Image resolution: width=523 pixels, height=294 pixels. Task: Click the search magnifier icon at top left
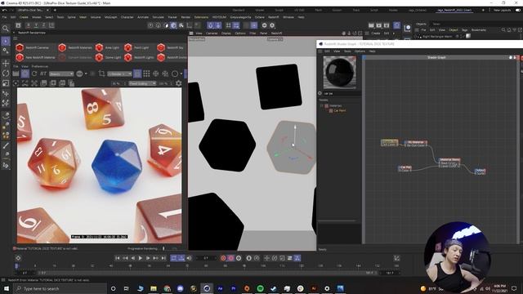pos(6,29)
